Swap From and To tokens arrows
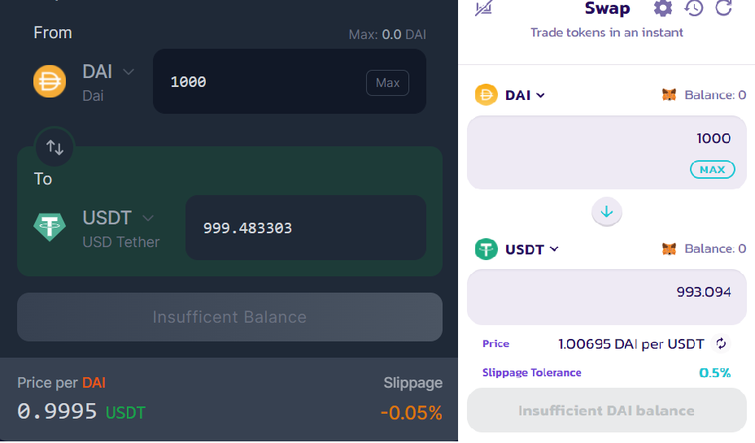Screen dimensions: 755x443 coord(55,146)
